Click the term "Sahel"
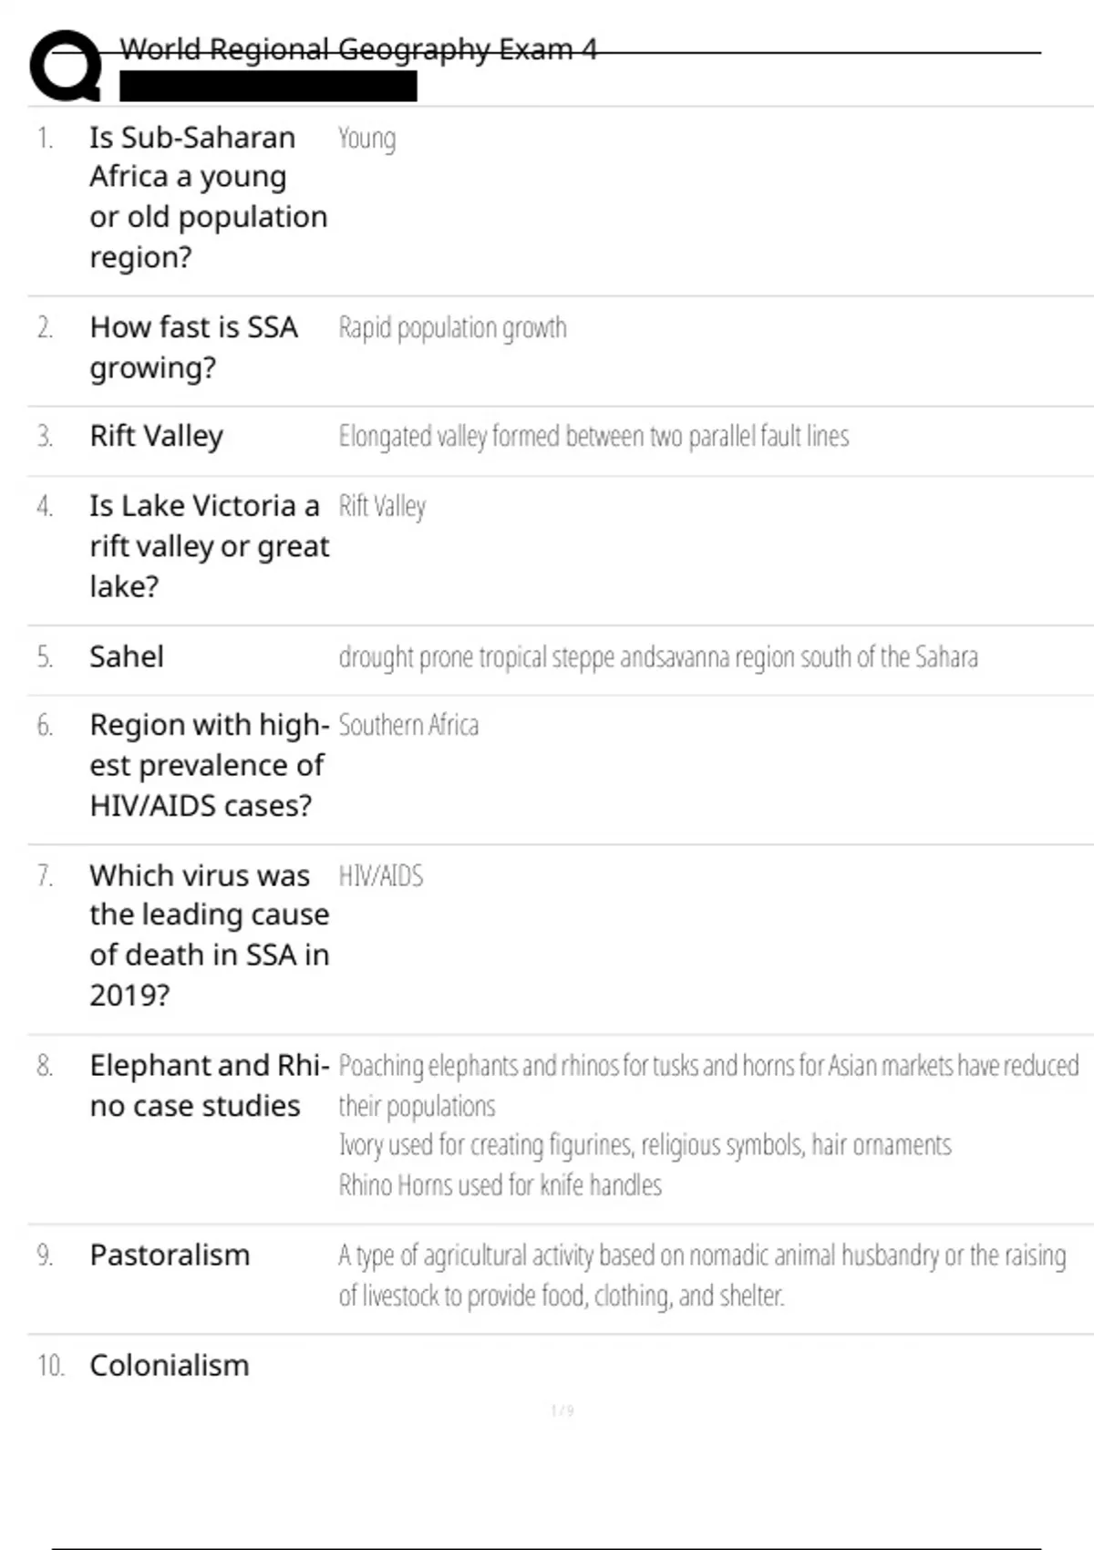Screen dimensions: 1094x1550 tap(127, 656)
